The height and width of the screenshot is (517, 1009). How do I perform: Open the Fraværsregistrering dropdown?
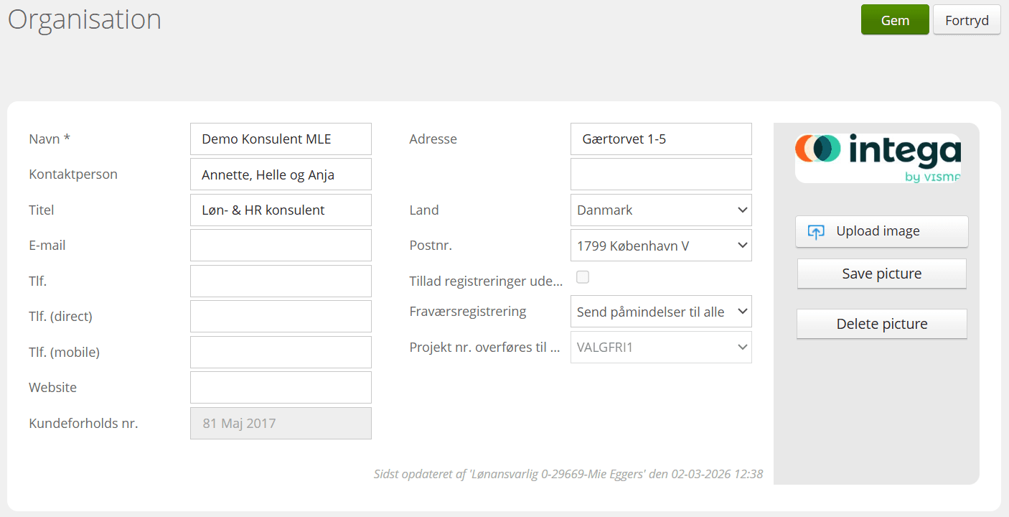tap(661, 312)
